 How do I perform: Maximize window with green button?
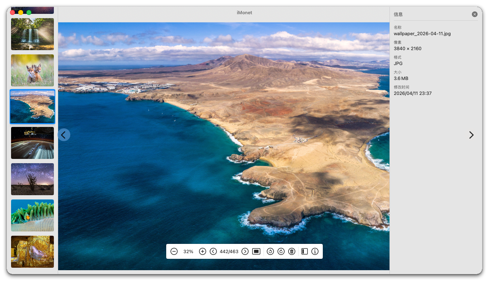point(29,12)
